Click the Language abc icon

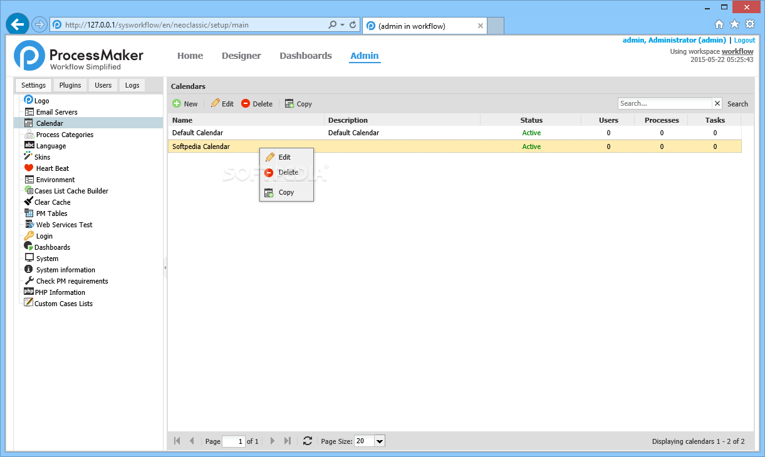[x=29, y=145]
